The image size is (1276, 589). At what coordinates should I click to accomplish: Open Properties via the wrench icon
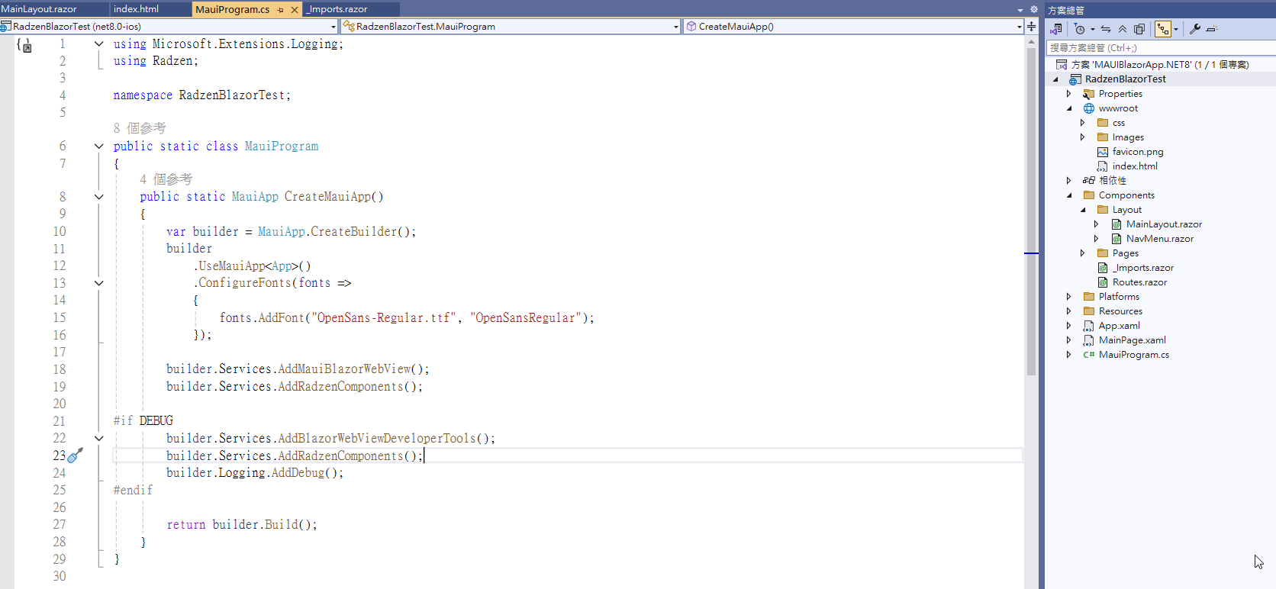click(x=1195, y=29)
